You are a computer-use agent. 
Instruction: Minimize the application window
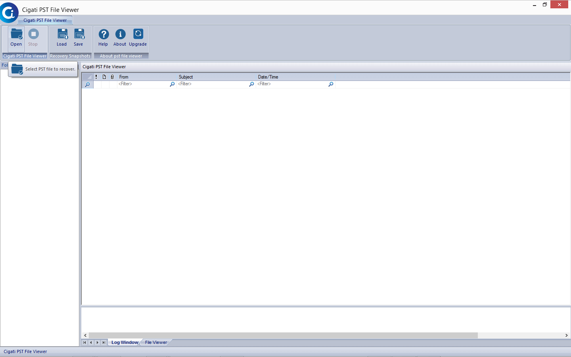click(535, 5)
